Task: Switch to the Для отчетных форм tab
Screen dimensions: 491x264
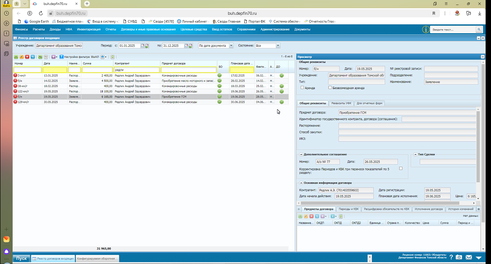Action: point(369,103)
